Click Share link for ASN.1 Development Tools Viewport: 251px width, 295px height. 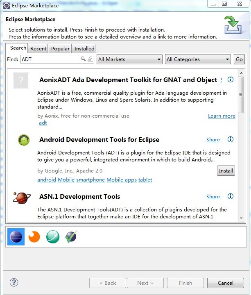tap(213, 197)
